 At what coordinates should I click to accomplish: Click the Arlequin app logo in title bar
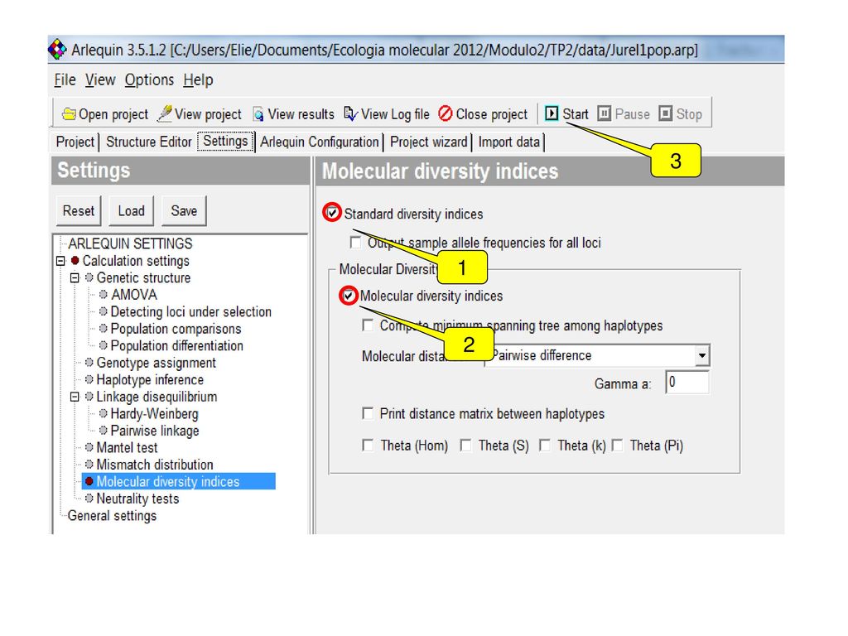coord(57,49)
